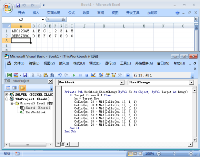This screenshot has width=200, height=157.
Task: Click Insert UserForm icon in VBA toolbar
Action: click(16, 75)
